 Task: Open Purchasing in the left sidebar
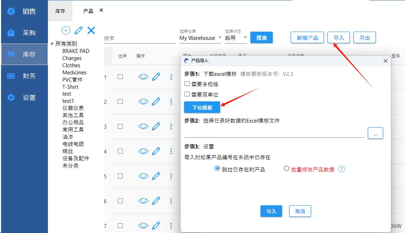tap(24, 33)
